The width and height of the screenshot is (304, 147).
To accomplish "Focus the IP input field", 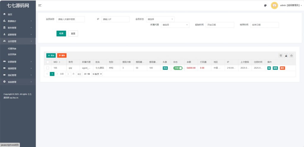I will [115, 19].
